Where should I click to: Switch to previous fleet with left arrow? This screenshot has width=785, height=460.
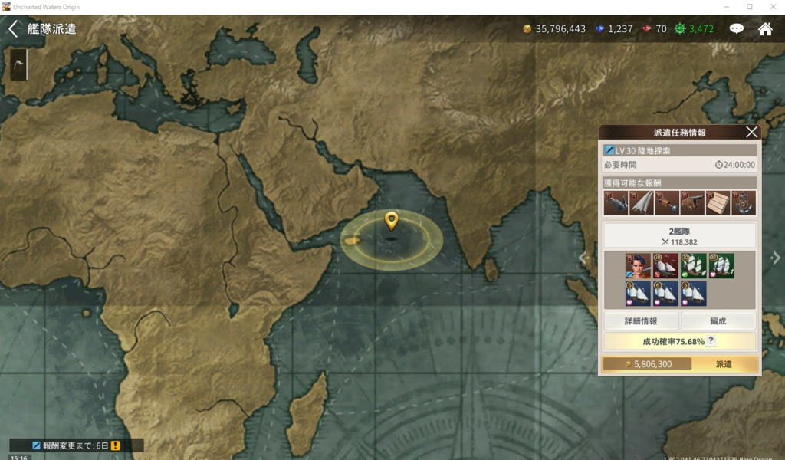tap(583, 258)
